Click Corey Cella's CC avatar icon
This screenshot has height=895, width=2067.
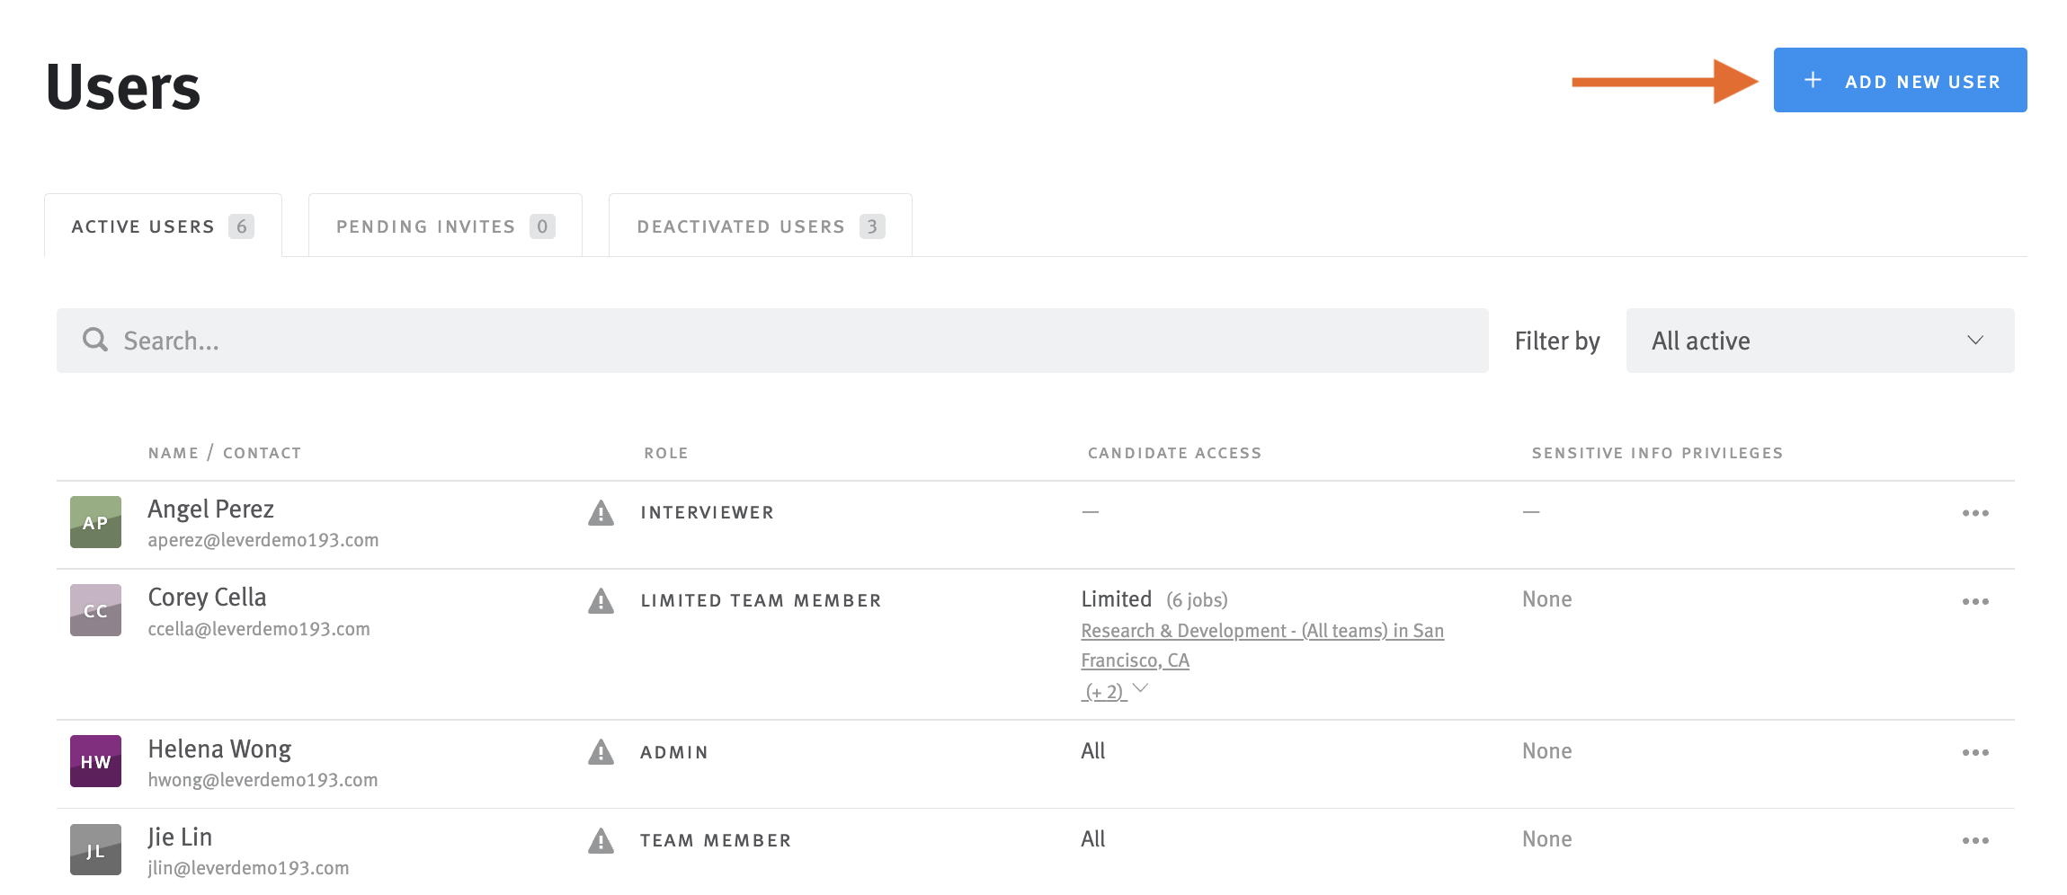pyautogui.click(x=94, y=609)
